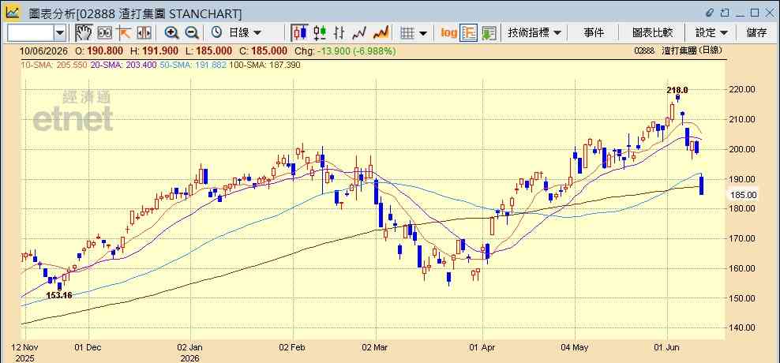Click the 50-SMA legend label

[x=193, y=65]
